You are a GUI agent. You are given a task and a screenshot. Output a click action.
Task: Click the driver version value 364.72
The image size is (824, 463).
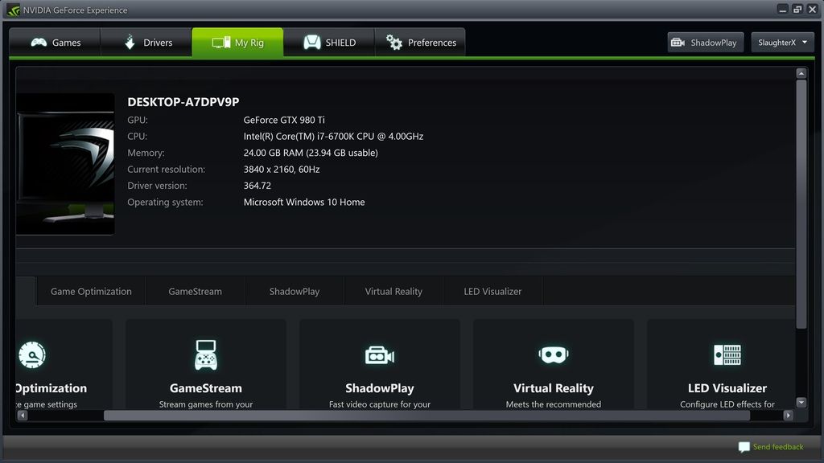click(x=257, y=186)
